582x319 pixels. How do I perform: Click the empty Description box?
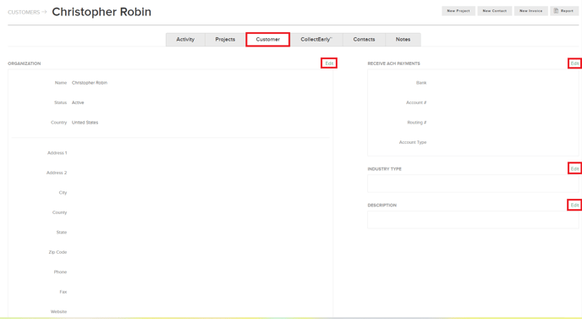point(473,220)
